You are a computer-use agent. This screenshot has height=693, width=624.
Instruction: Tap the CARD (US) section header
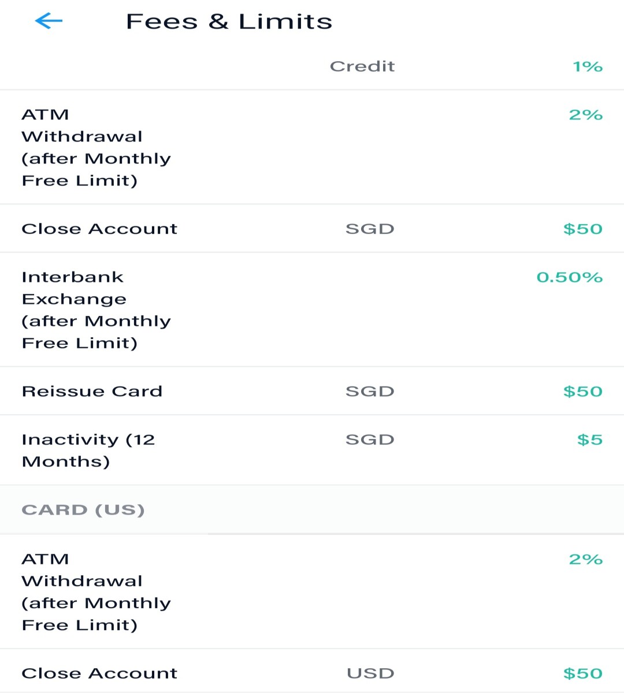coord(312,510)
